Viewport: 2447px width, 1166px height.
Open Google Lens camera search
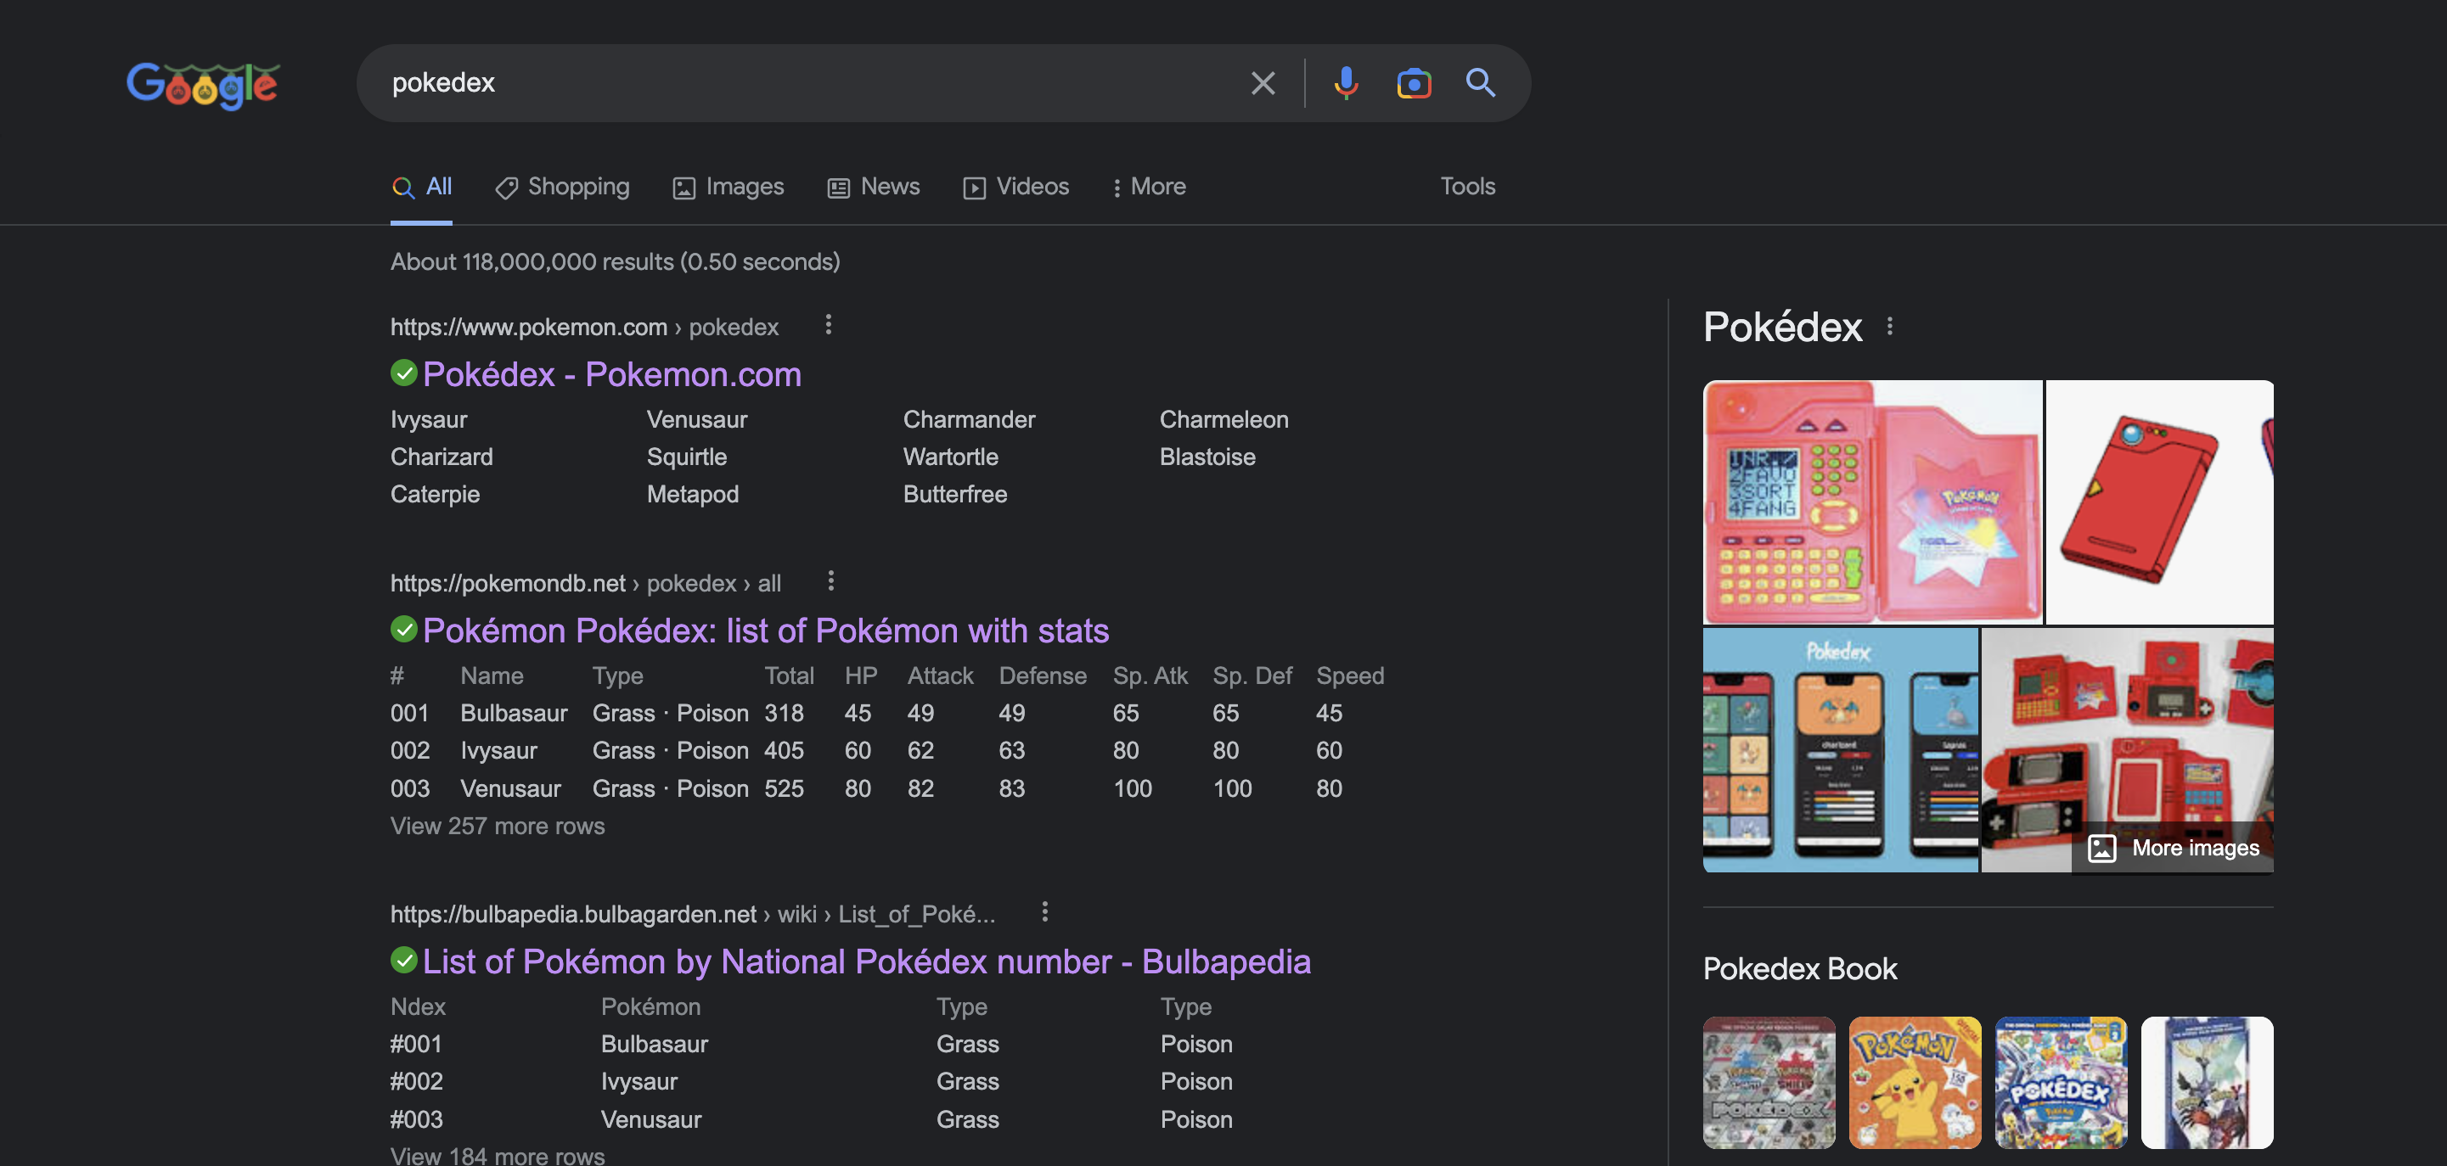pos(1414,83)
